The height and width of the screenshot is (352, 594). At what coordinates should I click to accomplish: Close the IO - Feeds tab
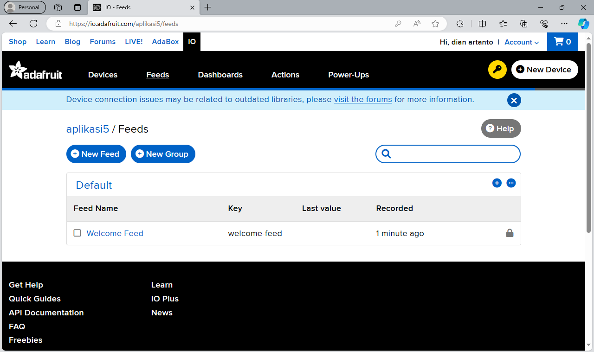click(x=192, y=7)
